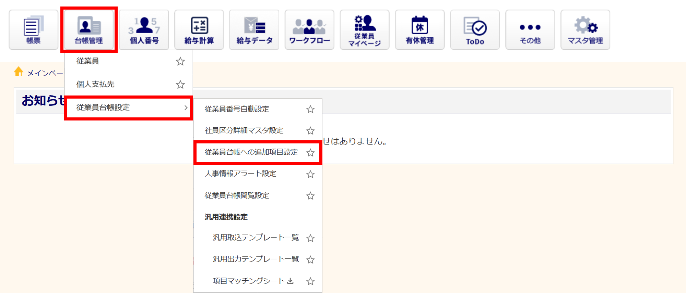Open the ToDo checklist icon
The image size is (686, 293).
475,30
